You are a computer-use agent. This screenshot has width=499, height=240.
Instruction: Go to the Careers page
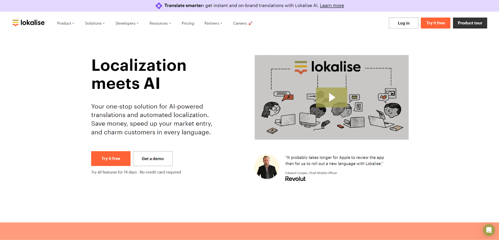240,23
